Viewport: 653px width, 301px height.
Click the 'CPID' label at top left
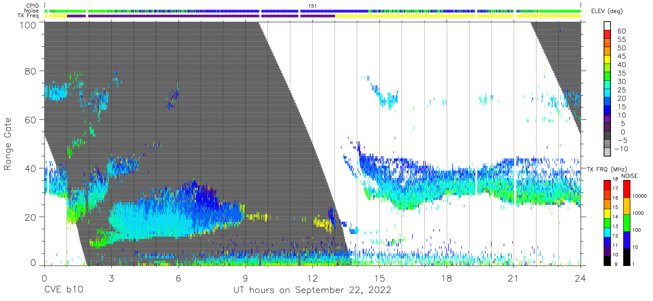point(33,6)
